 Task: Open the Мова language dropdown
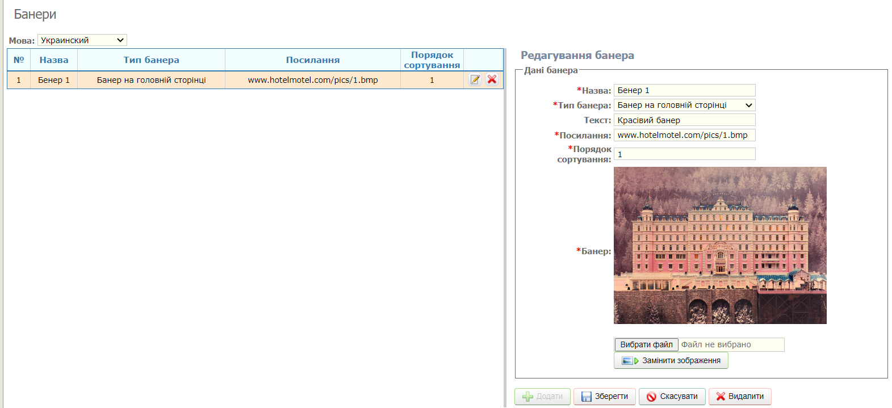click(82, 40)
